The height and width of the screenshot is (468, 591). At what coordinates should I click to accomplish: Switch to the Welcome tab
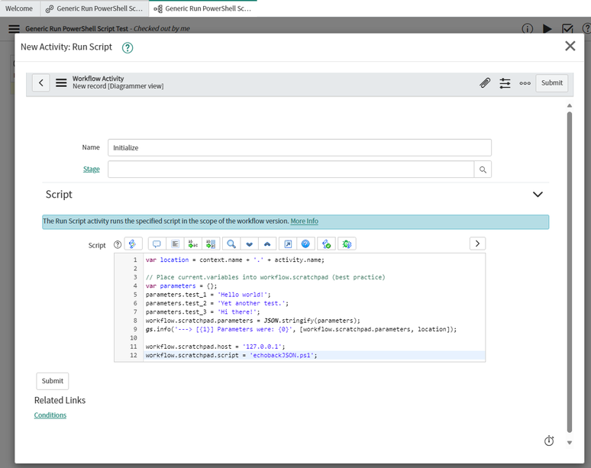[x=19, y=8]
